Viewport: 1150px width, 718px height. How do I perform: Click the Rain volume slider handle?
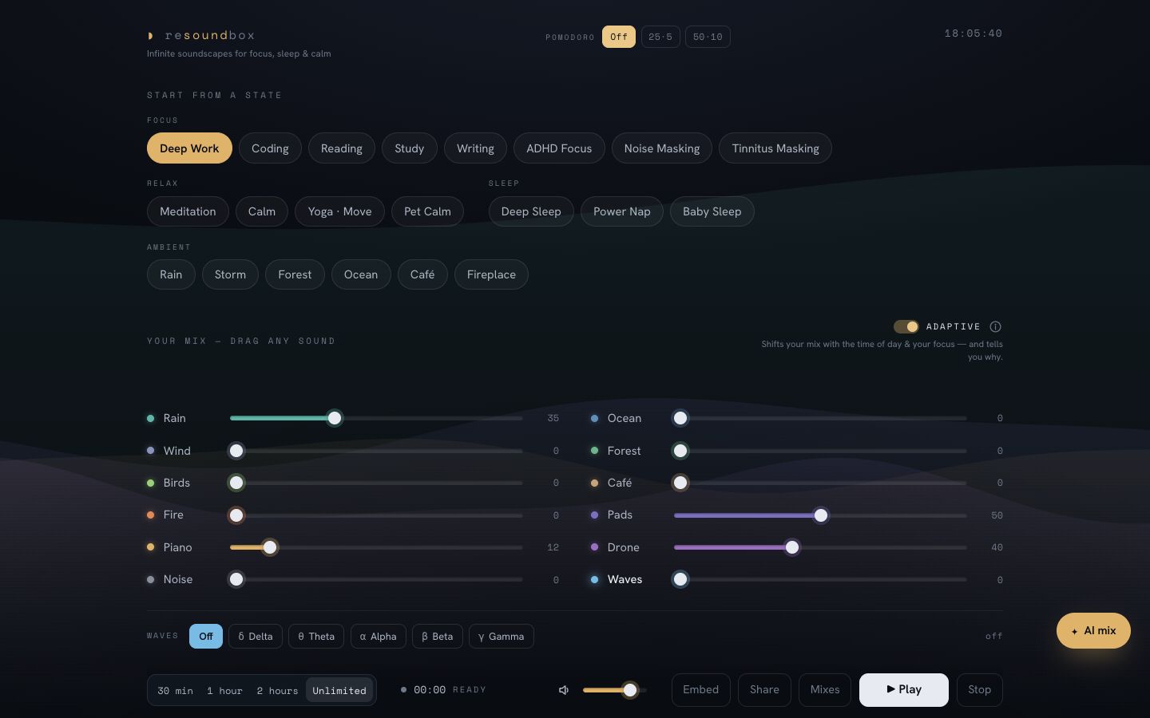point(335,418)
